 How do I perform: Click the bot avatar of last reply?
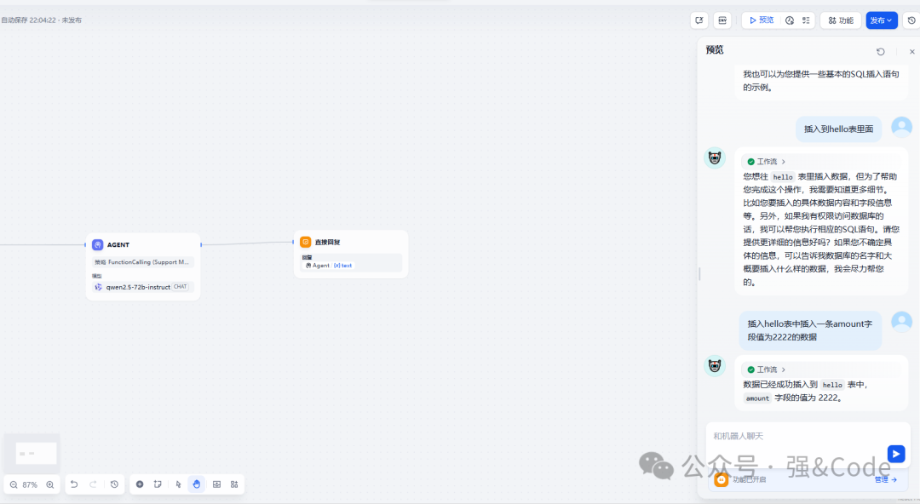tap(715, 365)
